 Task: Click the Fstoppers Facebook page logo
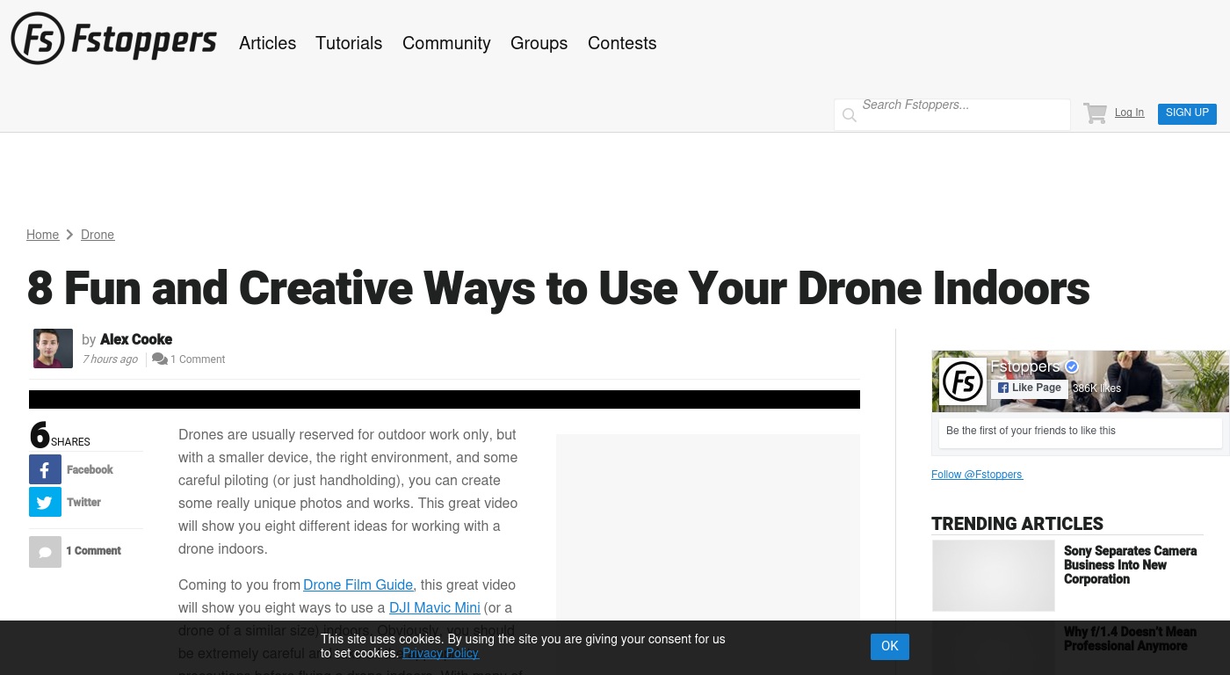963,381
